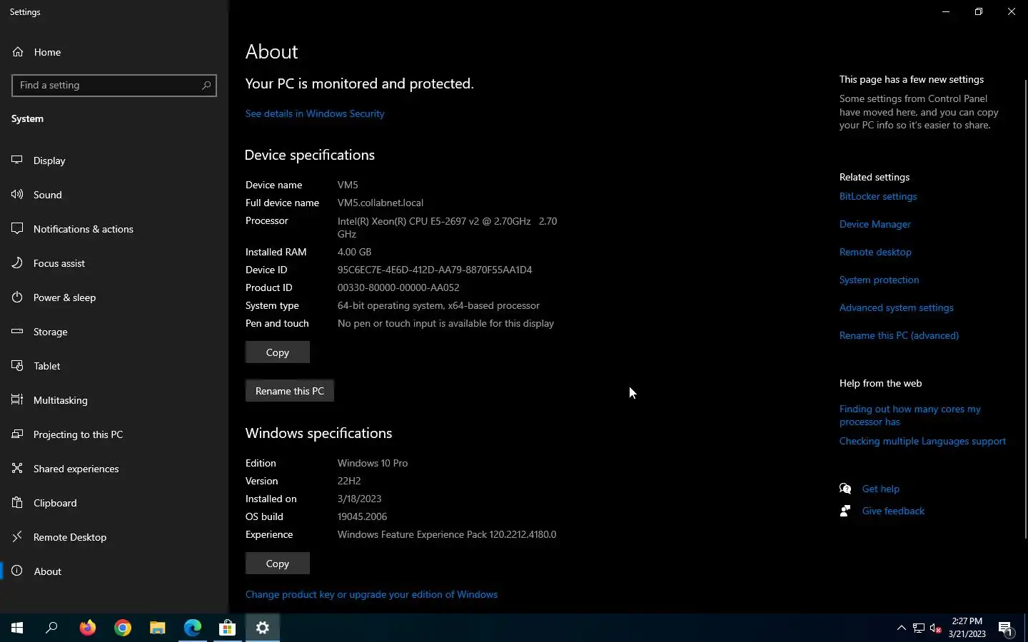Image resolution: width=1028 pixels, height=642 pixels.
Task: Click the Tablet icon in sidebar
Action: [x=18, y=366]
